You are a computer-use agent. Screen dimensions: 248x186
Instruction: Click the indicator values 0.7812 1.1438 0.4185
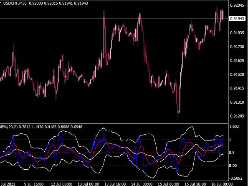(38, 127)
